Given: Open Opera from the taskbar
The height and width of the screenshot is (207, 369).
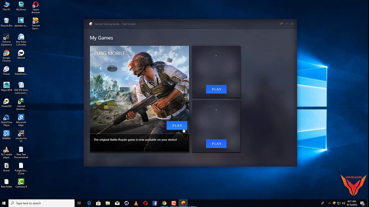Looking at the screenshot, I should (145, 203).
